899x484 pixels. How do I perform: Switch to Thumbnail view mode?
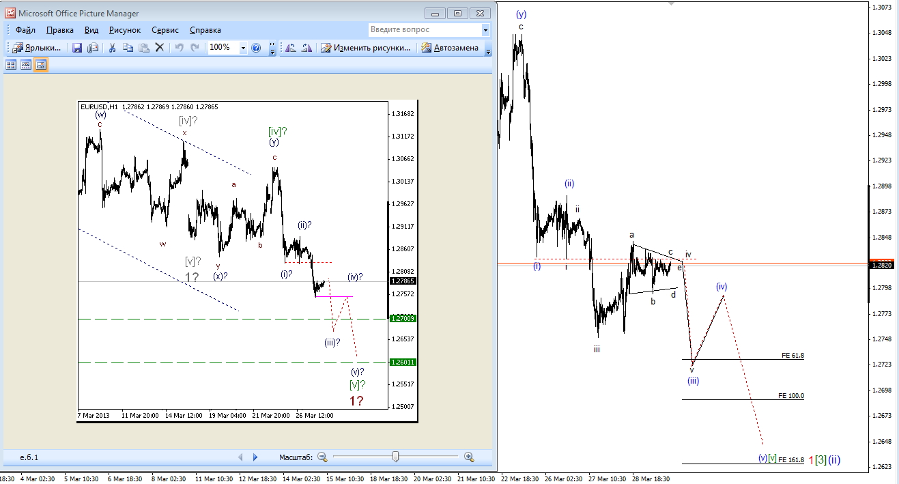[11, 65]
